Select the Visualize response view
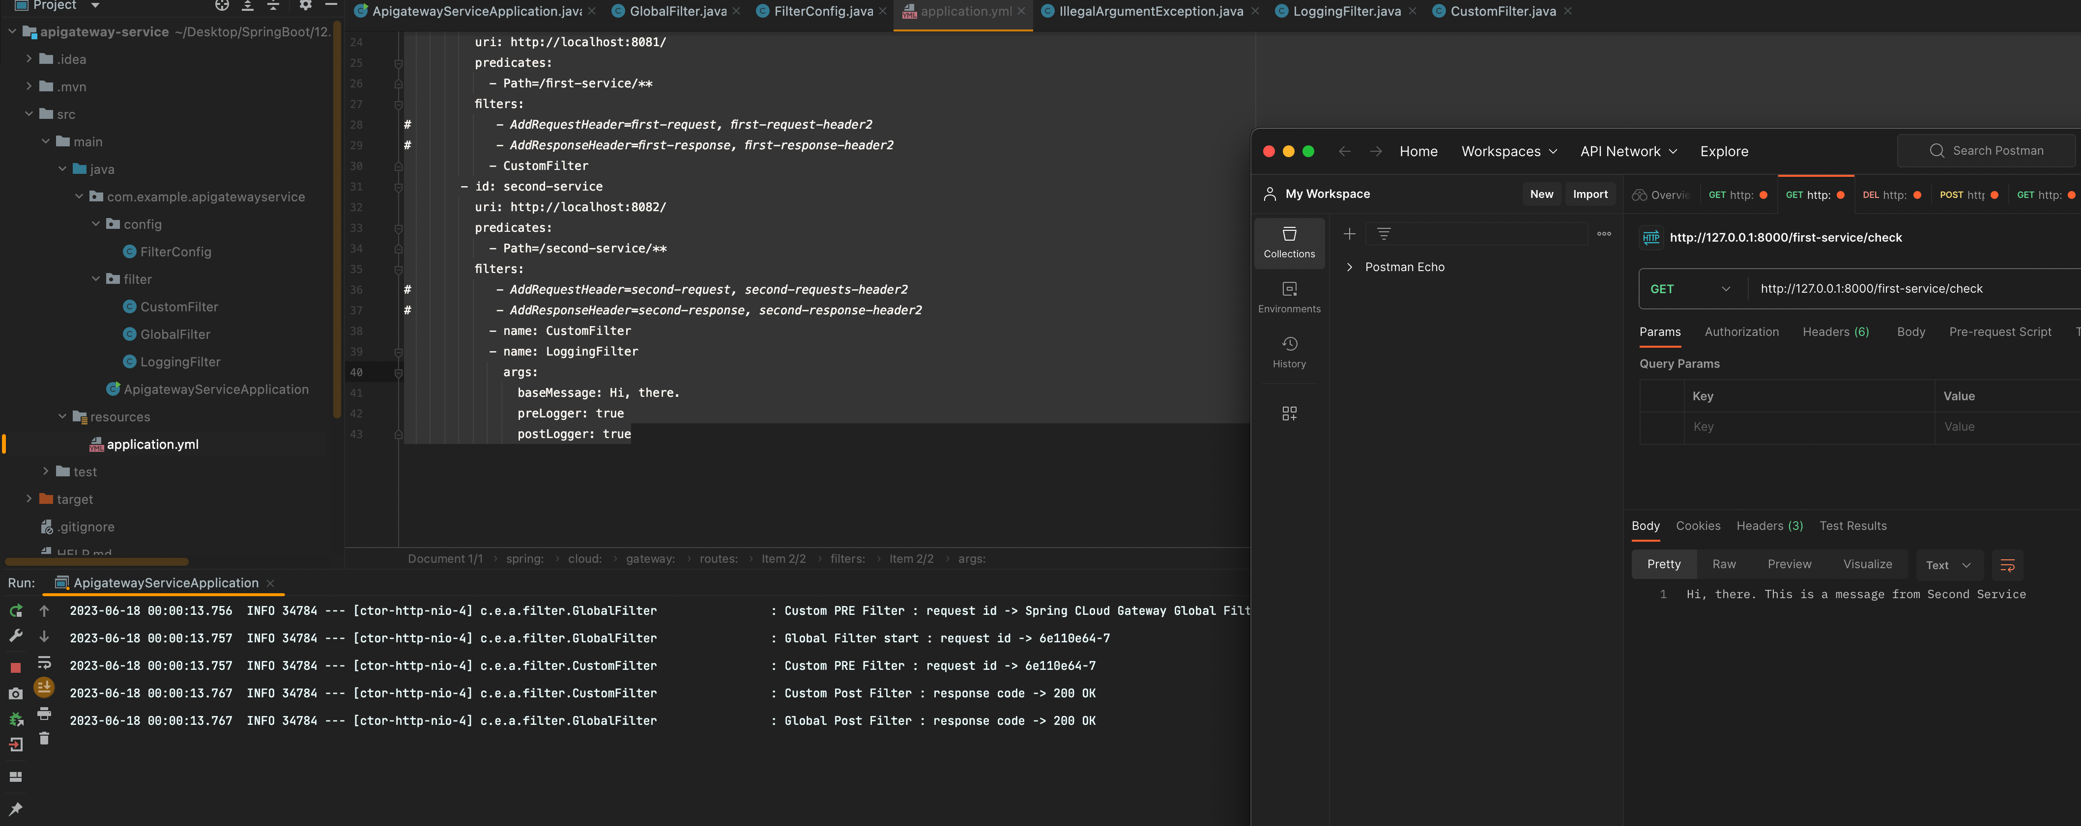2081x826 pixels. coord(1867,564)
